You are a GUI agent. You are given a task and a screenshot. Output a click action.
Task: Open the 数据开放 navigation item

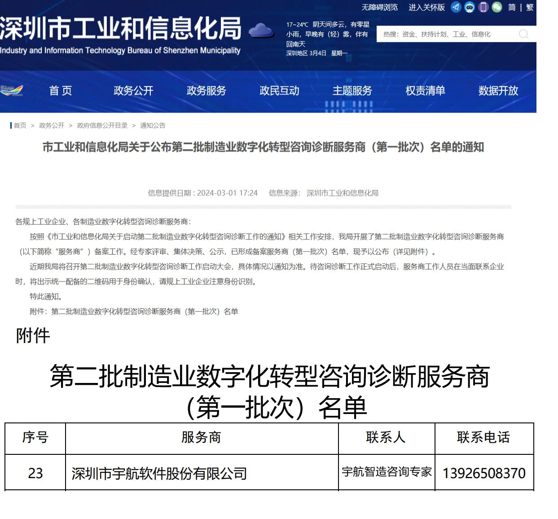coord(498,91)
